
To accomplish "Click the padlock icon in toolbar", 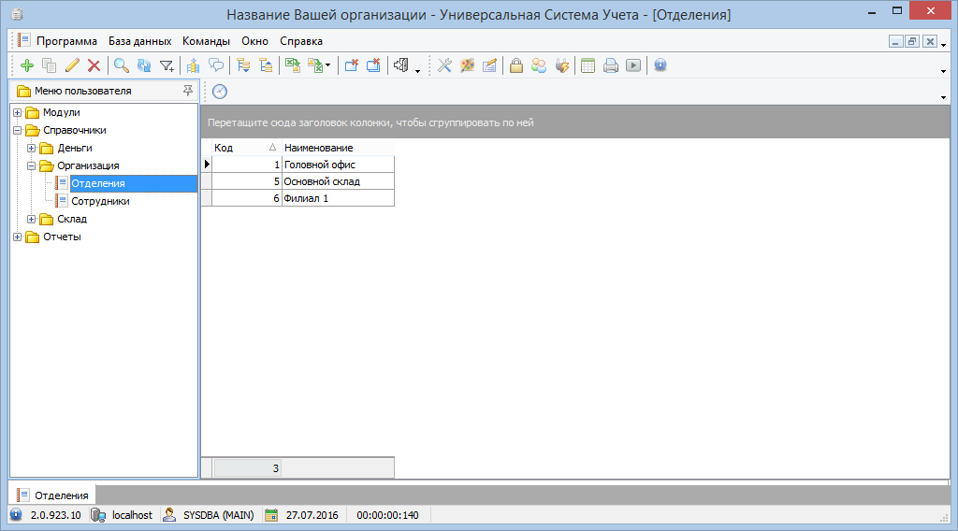I will [515, 65].
